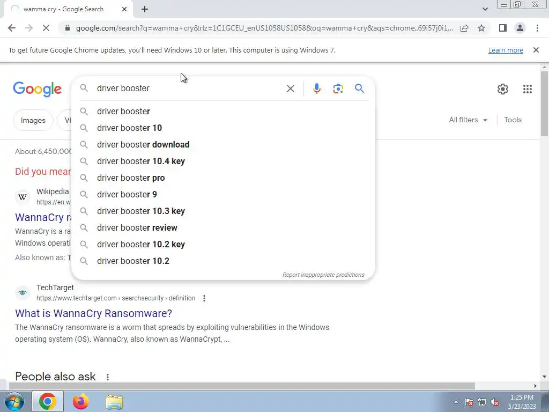Viewport: 549px width, 412px height.
Task: Start voice search with the microphone
Action: [317, 89]
